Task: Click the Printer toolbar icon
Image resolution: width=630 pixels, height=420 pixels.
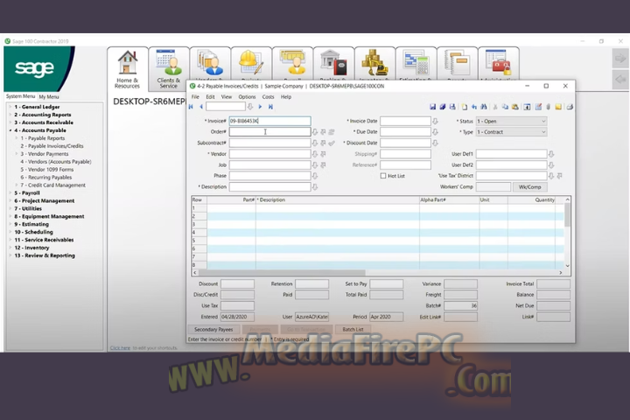Action: pos(570,107)
